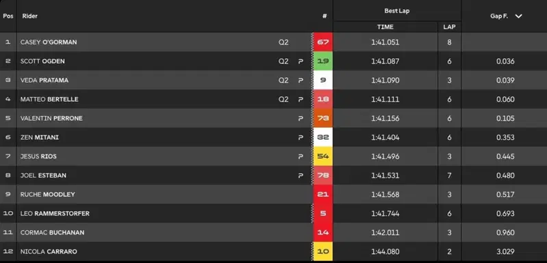
Task: Select Nicola Carraro's best lap time 1:44.080
Action: 385,251
